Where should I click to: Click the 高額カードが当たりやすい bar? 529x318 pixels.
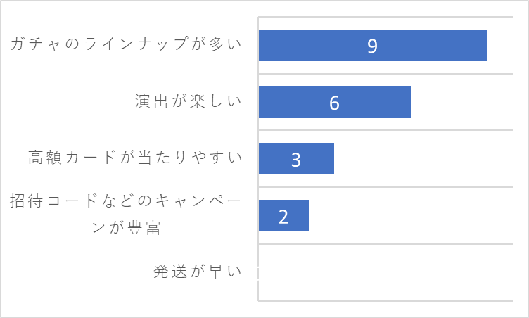pos(296,159)
